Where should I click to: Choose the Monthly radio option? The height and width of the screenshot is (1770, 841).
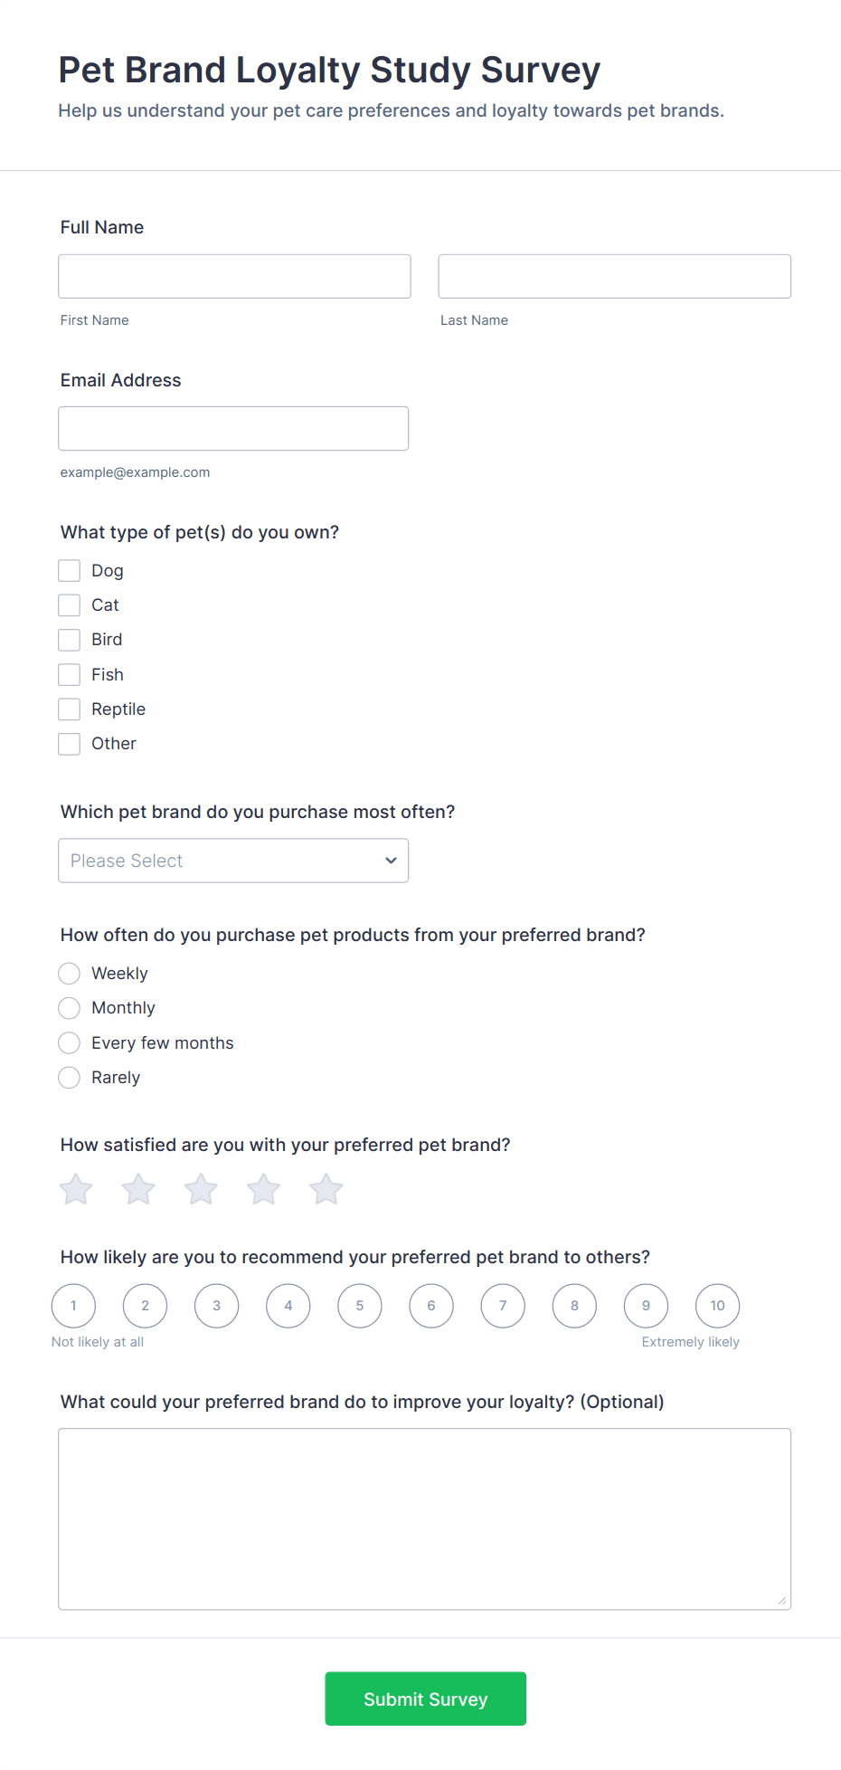(70, 1008)
